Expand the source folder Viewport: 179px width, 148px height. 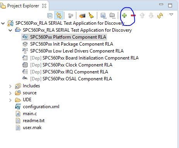(10, 93)
